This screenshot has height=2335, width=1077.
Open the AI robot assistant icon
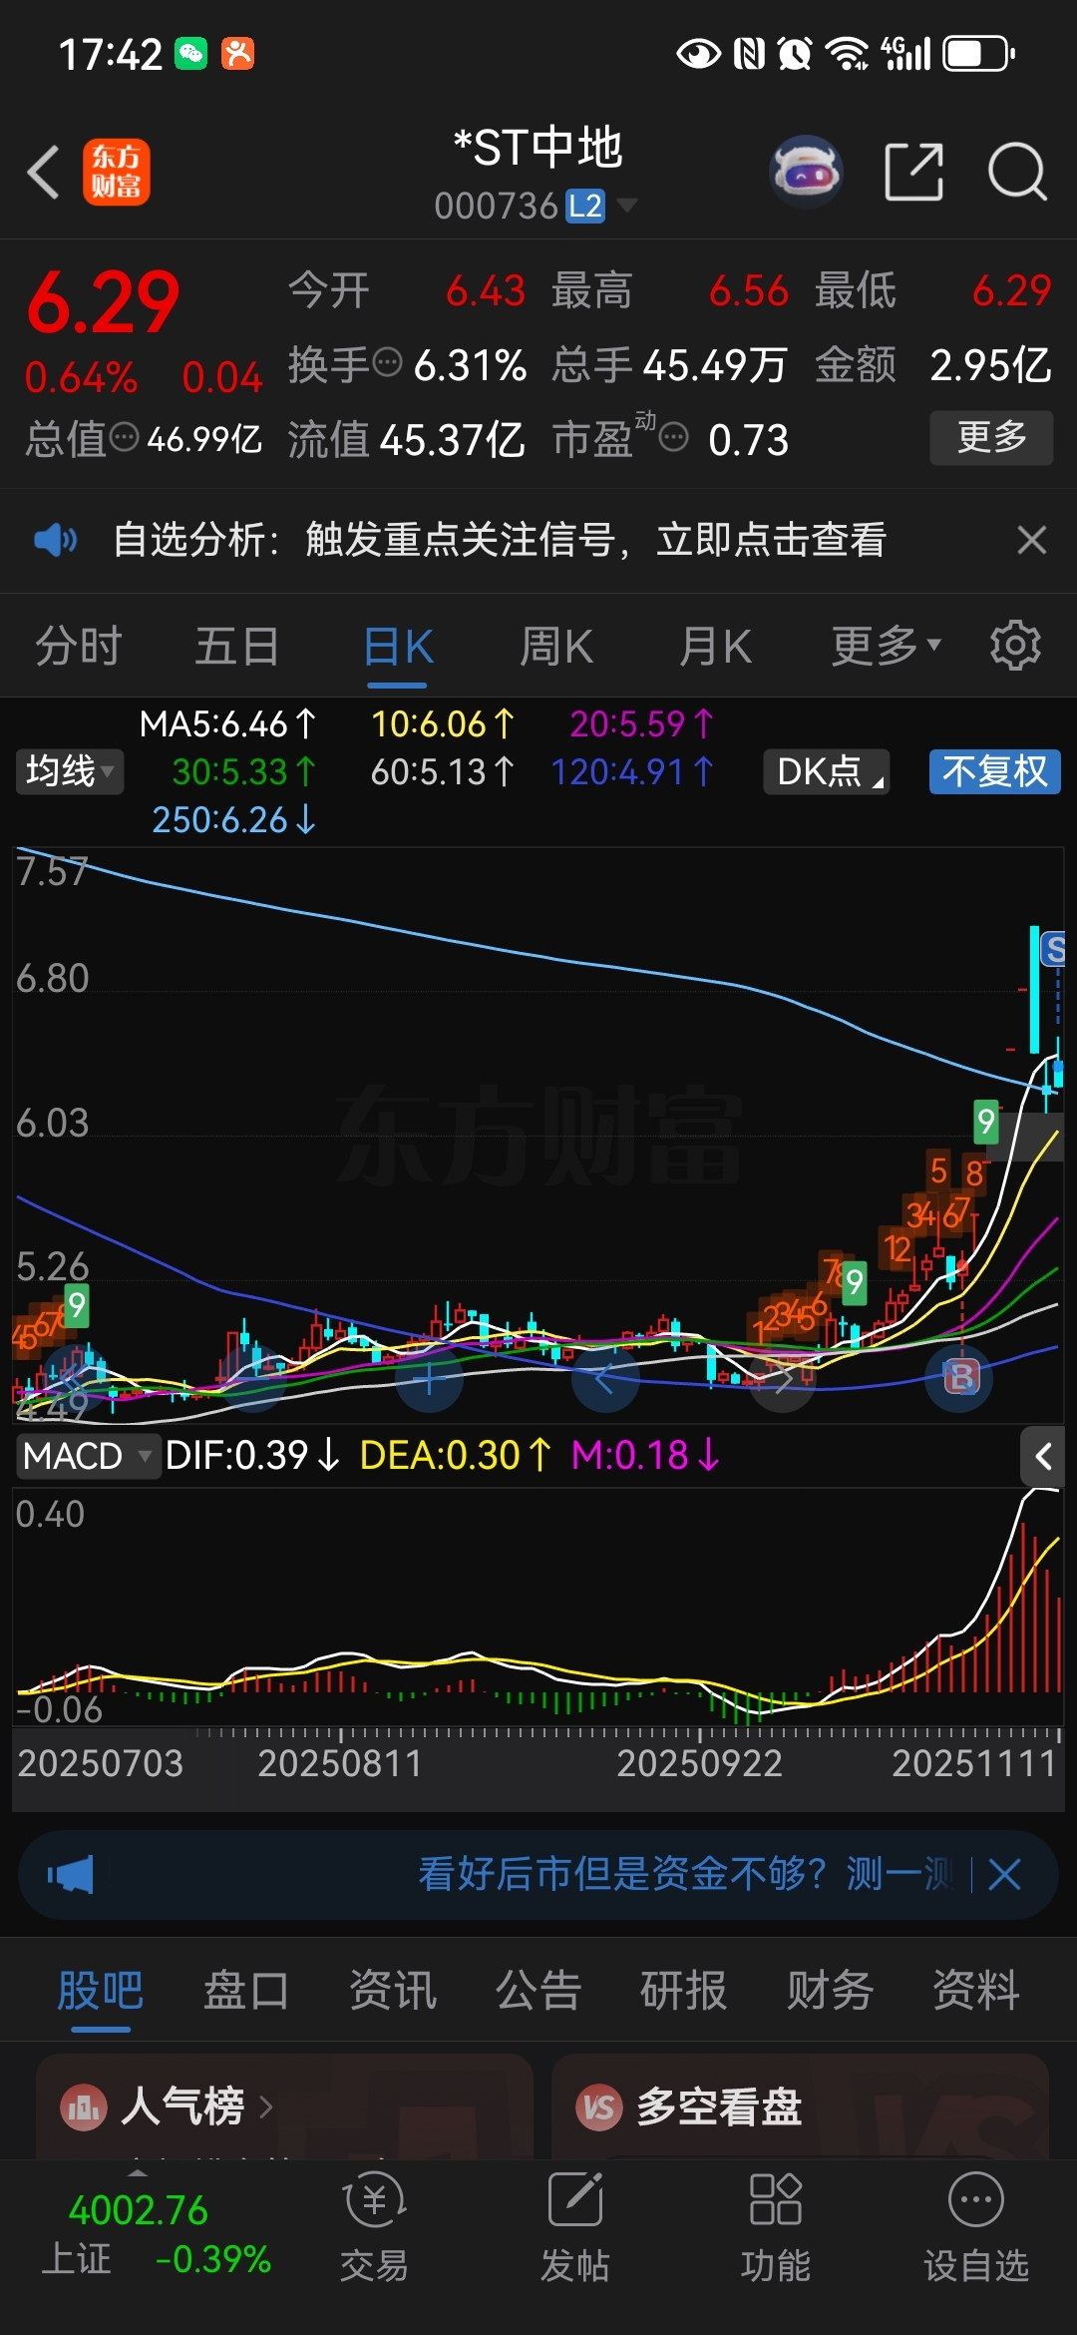(806, 172)
